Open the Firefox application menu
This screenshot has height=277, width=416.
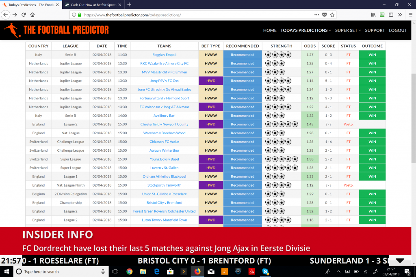click(410, 14)
